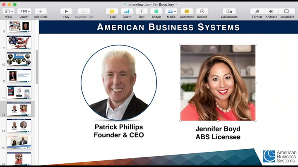Open the Collaborate options
This screenshot has height=167, width=298.
(229, 12)
